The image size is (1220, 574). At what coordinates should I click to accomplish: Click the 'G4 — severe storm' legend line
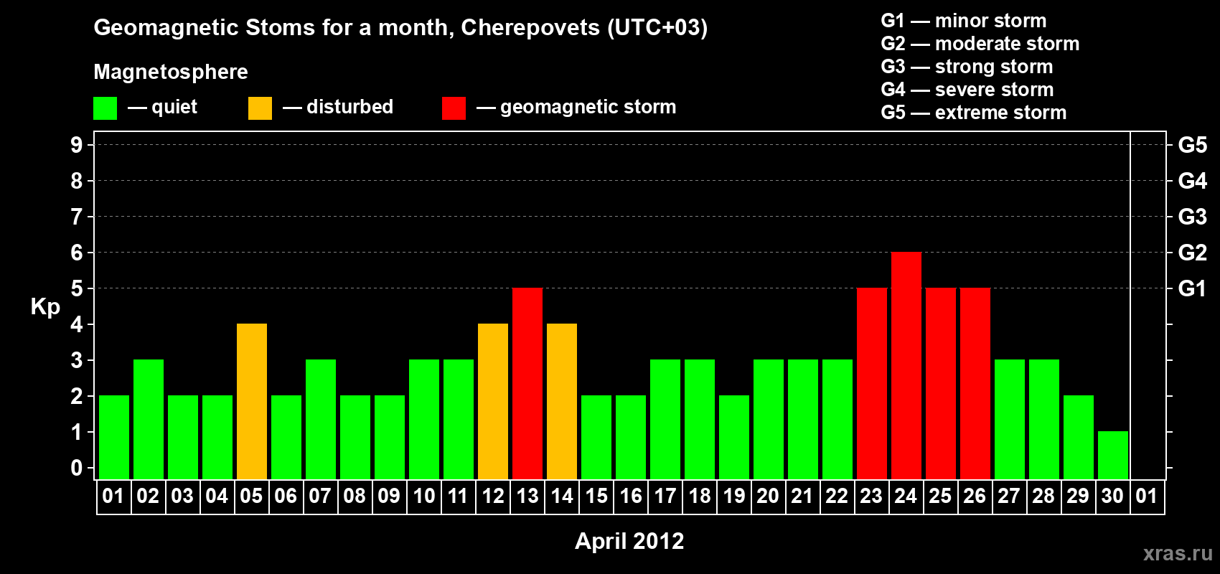click(967, 90)
